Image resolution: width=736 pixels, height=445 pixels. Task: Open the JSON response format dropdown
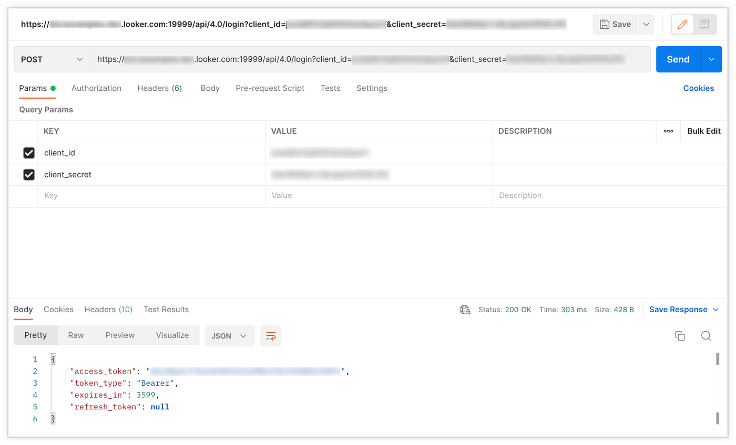point(229,336)
